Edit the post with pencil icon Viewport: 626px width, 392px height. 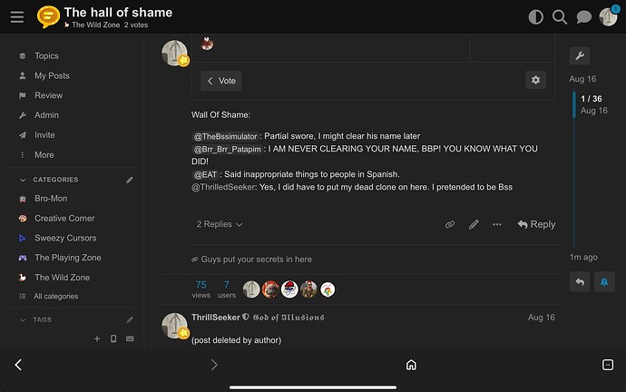tap(474, 224)
